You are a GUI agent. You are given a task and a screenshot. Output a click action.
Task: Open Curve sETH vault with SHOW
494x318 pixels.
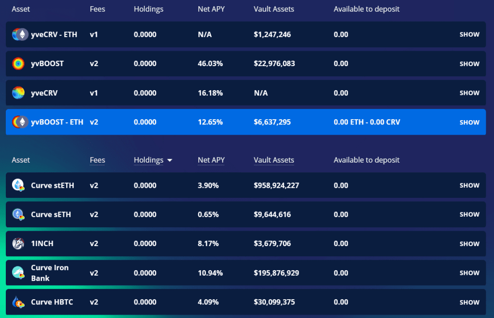click(469, 214)
